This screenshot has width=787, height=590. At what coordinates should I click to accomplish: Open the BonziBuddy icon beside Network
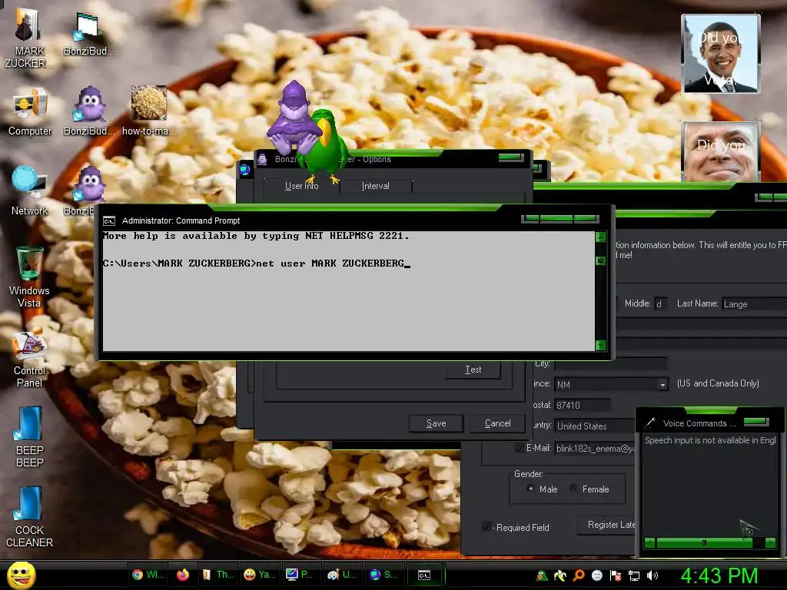click(88, 191)
